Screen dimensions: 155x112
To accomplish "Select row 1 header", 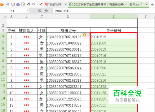I will point(3,21).
